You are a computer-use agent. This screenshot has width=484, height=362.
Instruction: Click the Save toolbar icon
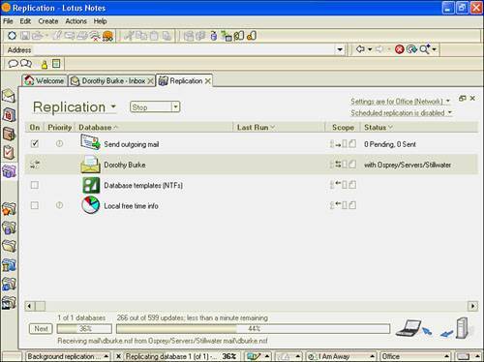[x=25, y=36]
